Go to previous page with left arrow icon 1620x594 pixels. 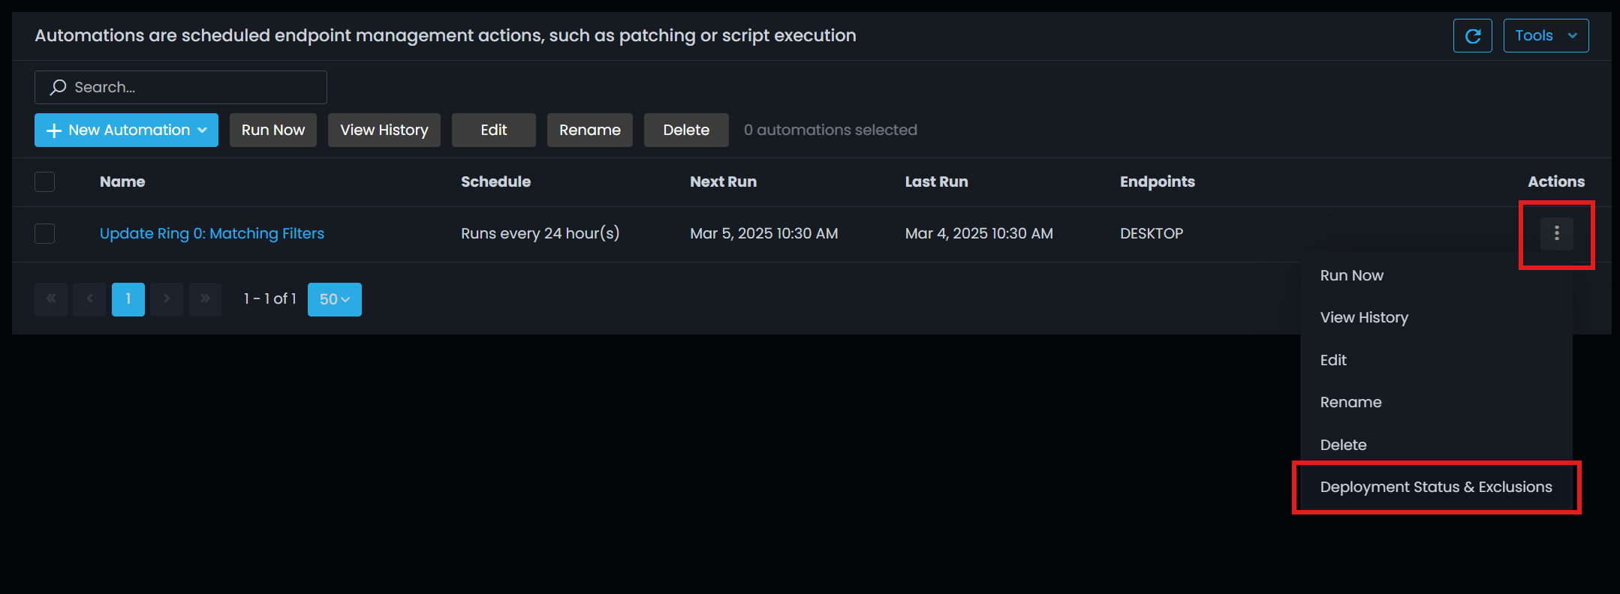(x=89, y=299)
